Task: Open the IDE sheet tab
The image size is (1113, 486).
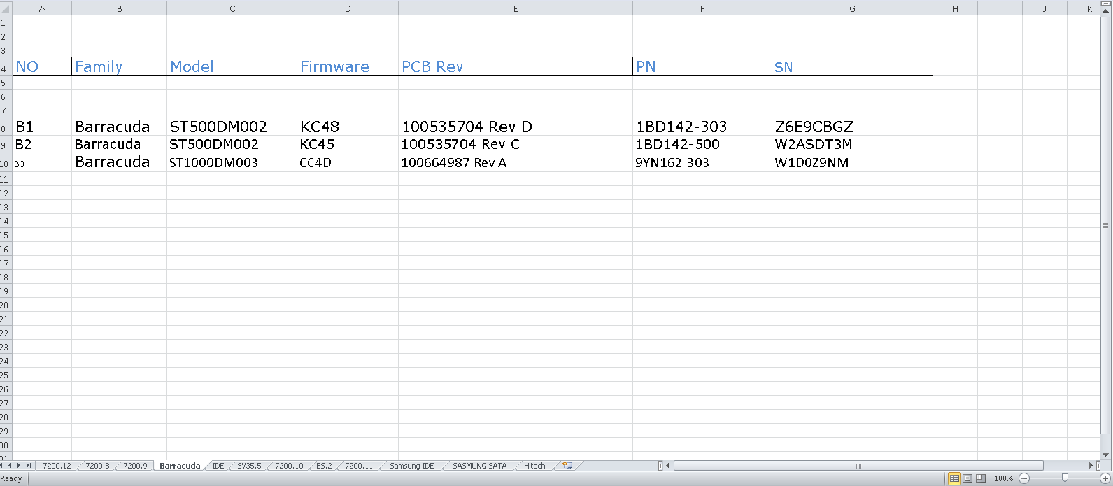Action: [218, 466]
